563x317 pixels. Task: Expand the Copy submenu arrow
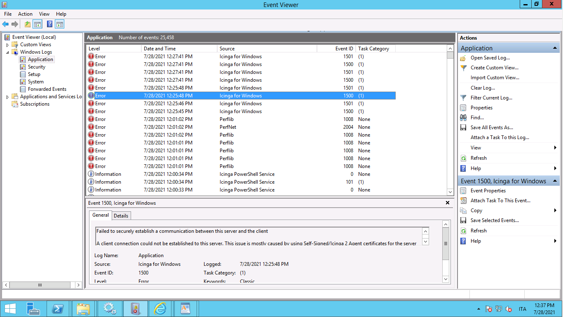(555, 210)
